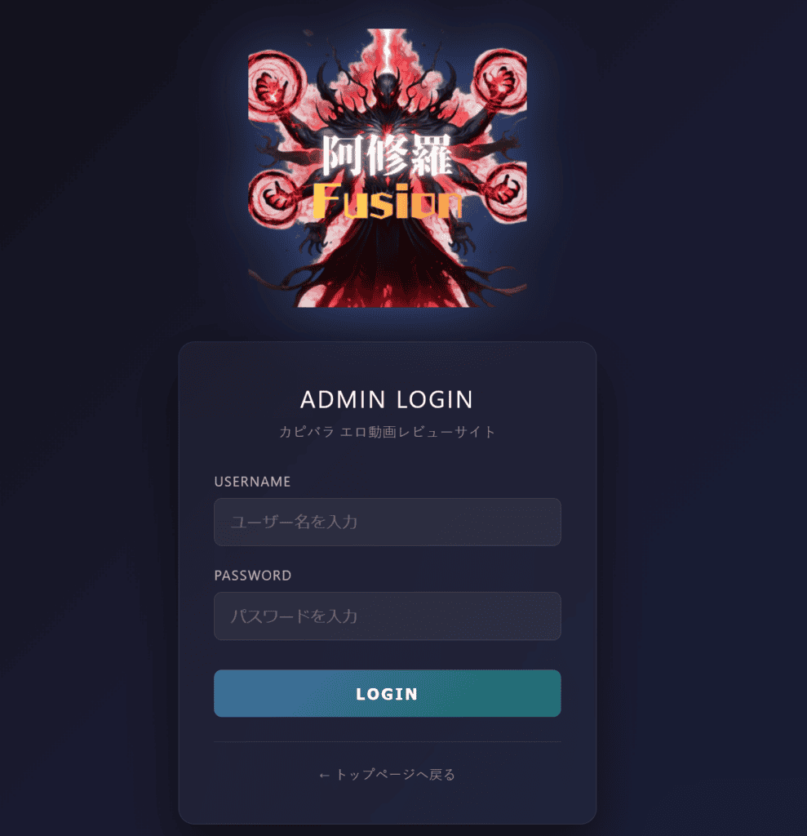
Task: Click the パスワードを入力 placeholder text
Action: coord(294,616)
